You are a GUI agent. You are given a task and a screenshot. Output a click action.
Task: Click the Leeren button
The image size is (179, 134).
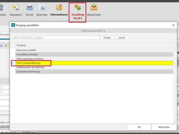click(x=122, y=38)
